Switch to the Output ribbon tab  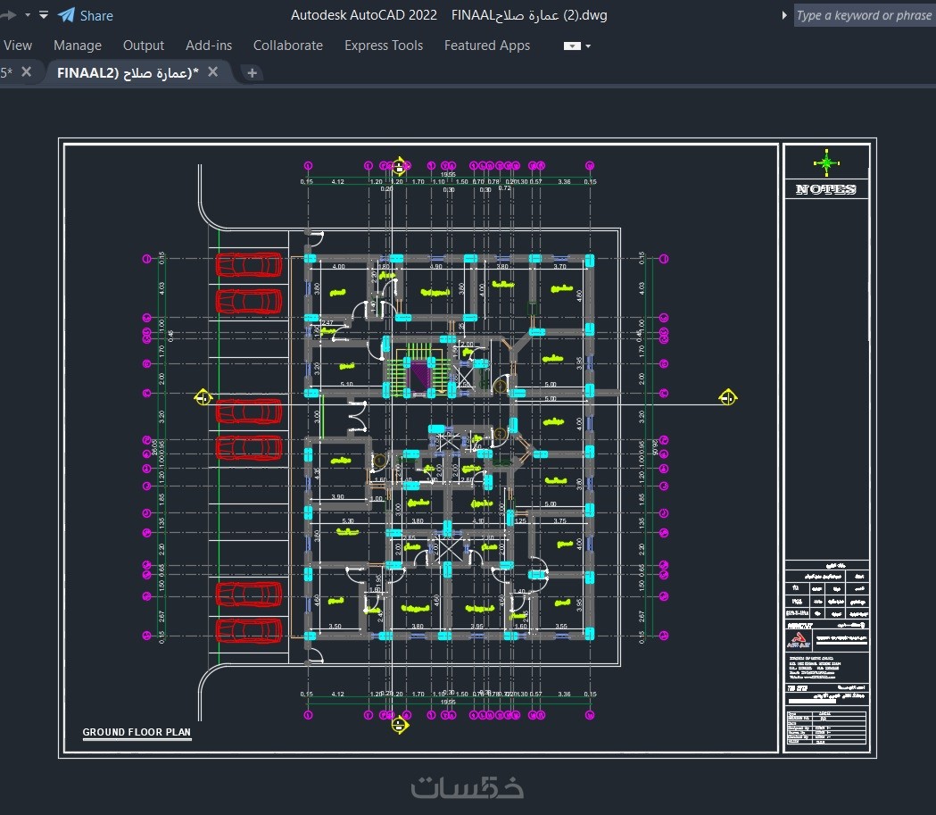(144, 46)
